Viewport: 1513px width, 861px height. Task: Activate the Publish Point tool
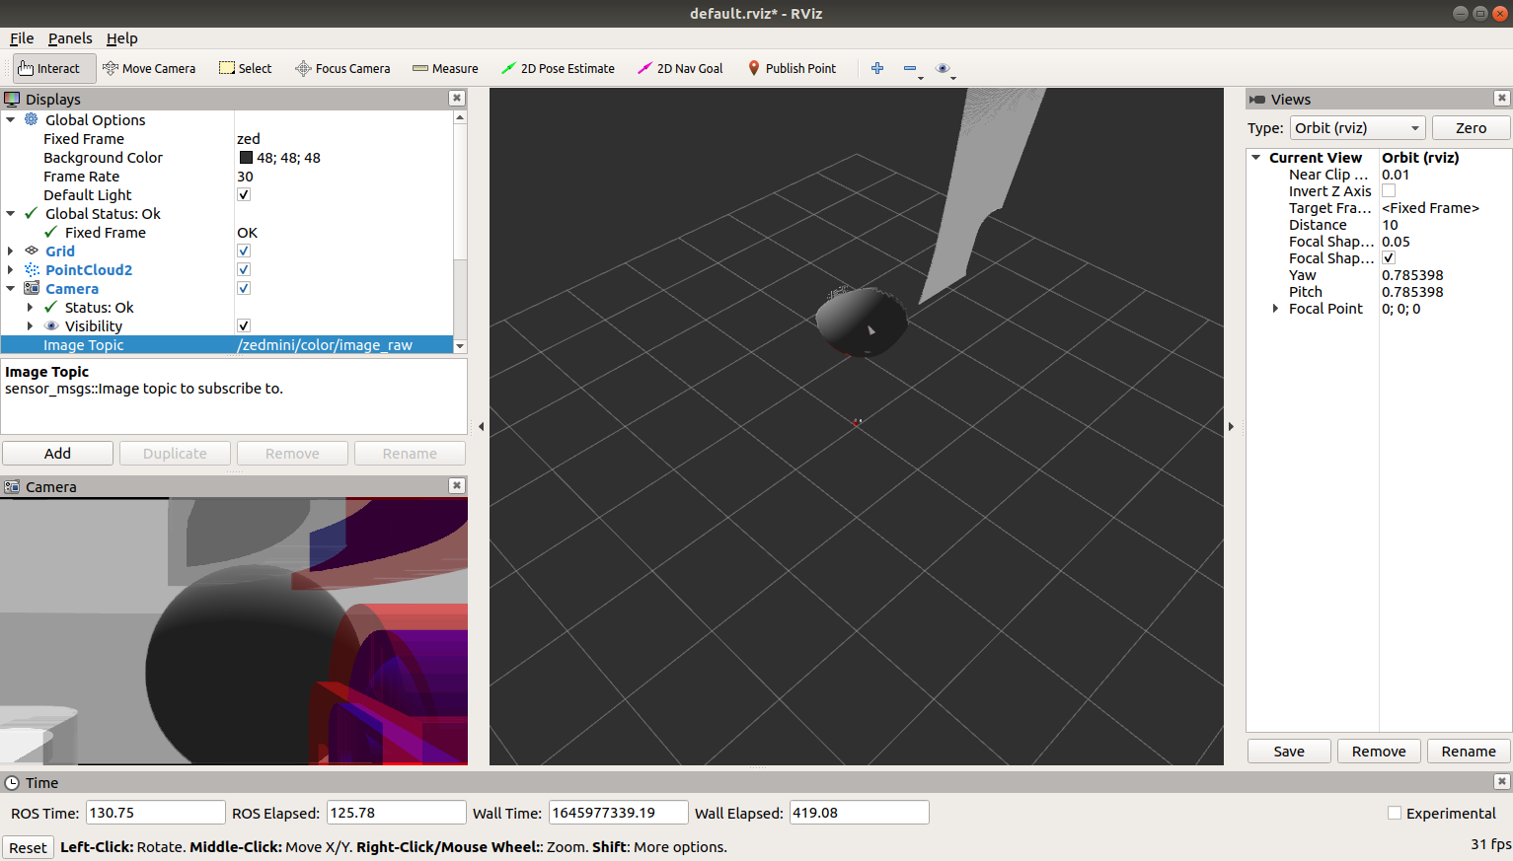coord(792,68)
